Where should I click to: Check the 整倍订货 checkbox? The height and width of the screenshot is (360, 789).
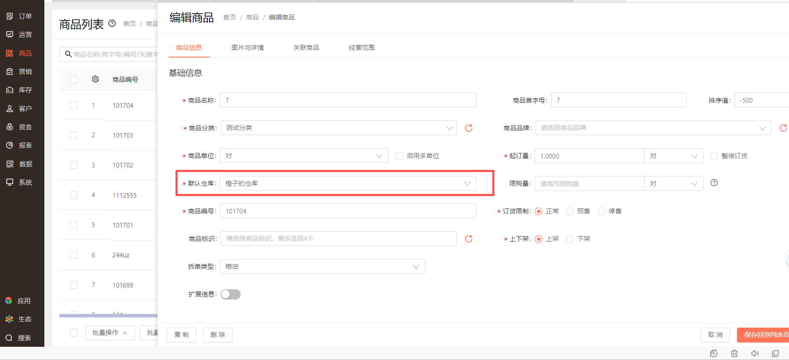coord(714,156)
